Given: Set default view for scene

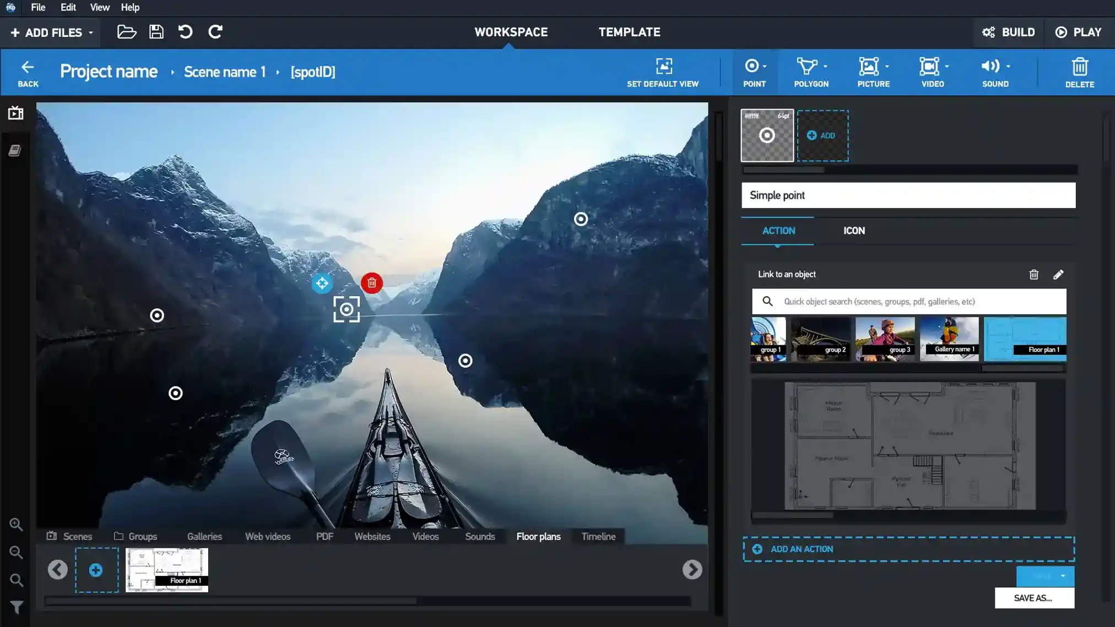Looking at the screenshot, I should point(662,72).
